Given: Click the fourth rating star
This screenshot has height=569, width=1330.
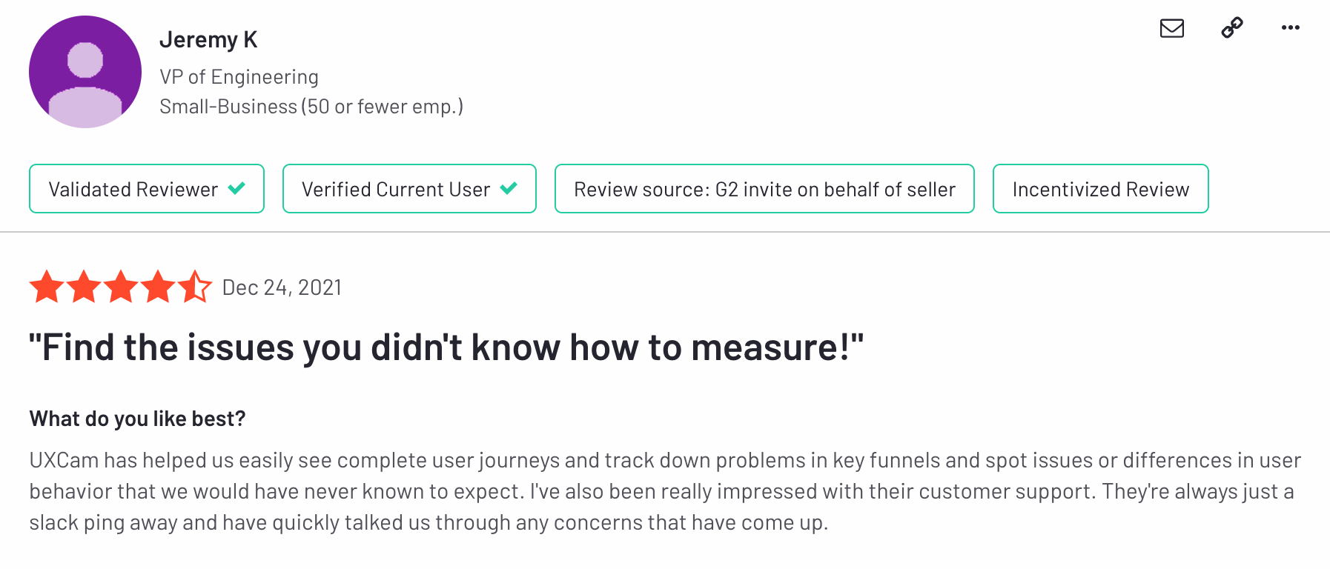Looking at the screenshot, I should click(x=158, y=287).
